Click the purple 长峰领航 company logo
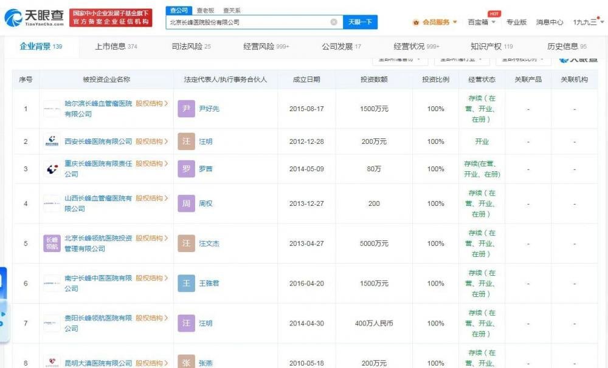608x368 pixels. 52,244
